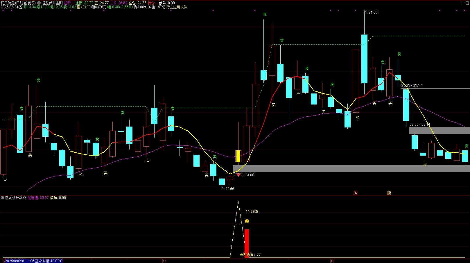470x263 pixels.
Task: Click the 34.50 high price label
Action: coord(373,12)
